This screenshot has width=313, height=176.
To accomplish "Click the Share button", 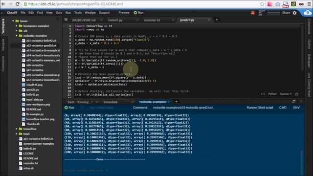I will pos(286,13).
